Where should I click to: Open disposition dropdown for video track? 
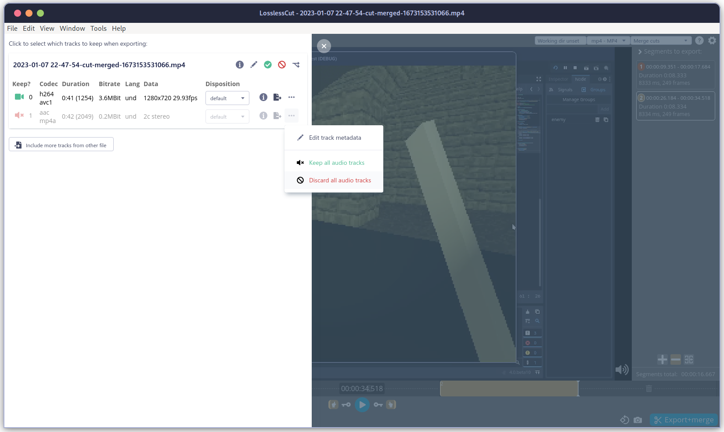227,98
